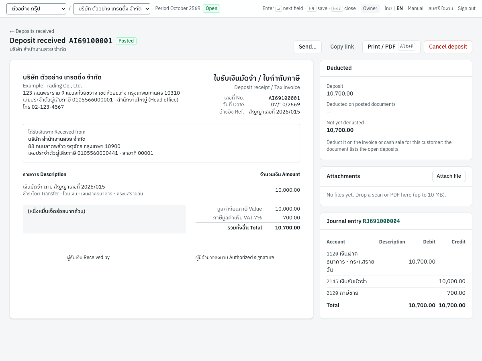The height and width of the screenshot is (361, 482).
Task: Open the Manual link
Action: pyautogui.click(x=415, y=8)
